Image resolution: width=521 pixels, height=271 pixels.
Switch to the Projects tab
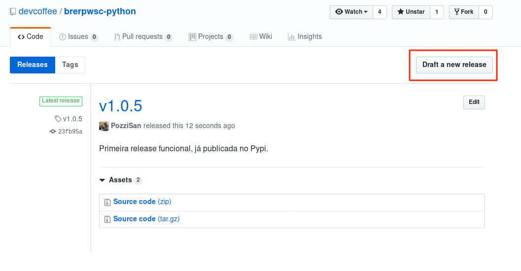[x=210, y=37]
